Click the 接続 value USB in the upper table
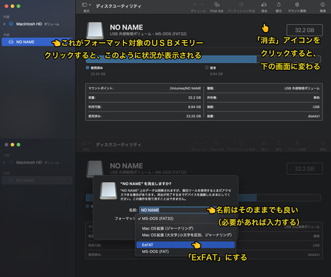 [x=316, y=107]
